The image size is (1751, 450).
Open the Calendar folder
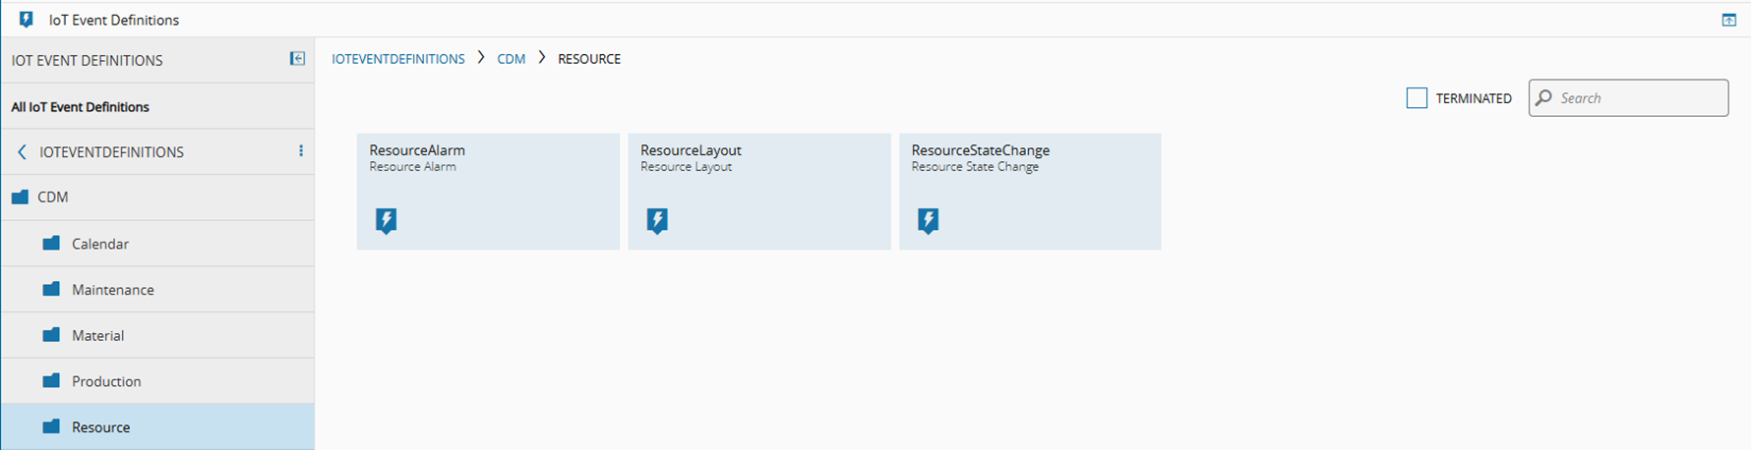[x=157, y=244]
